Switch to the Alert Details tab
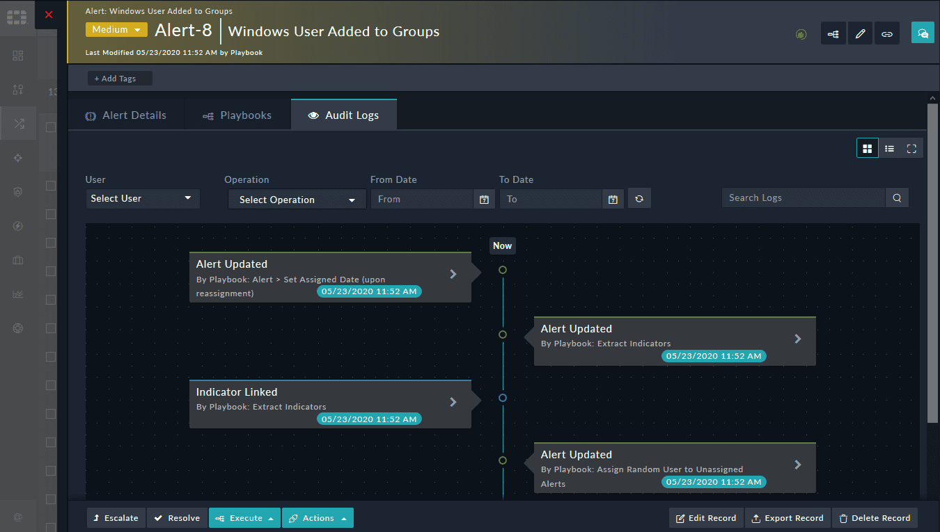The height and width of the screenshot is (532, 940). pyautogui.click(x=126, y=115)
